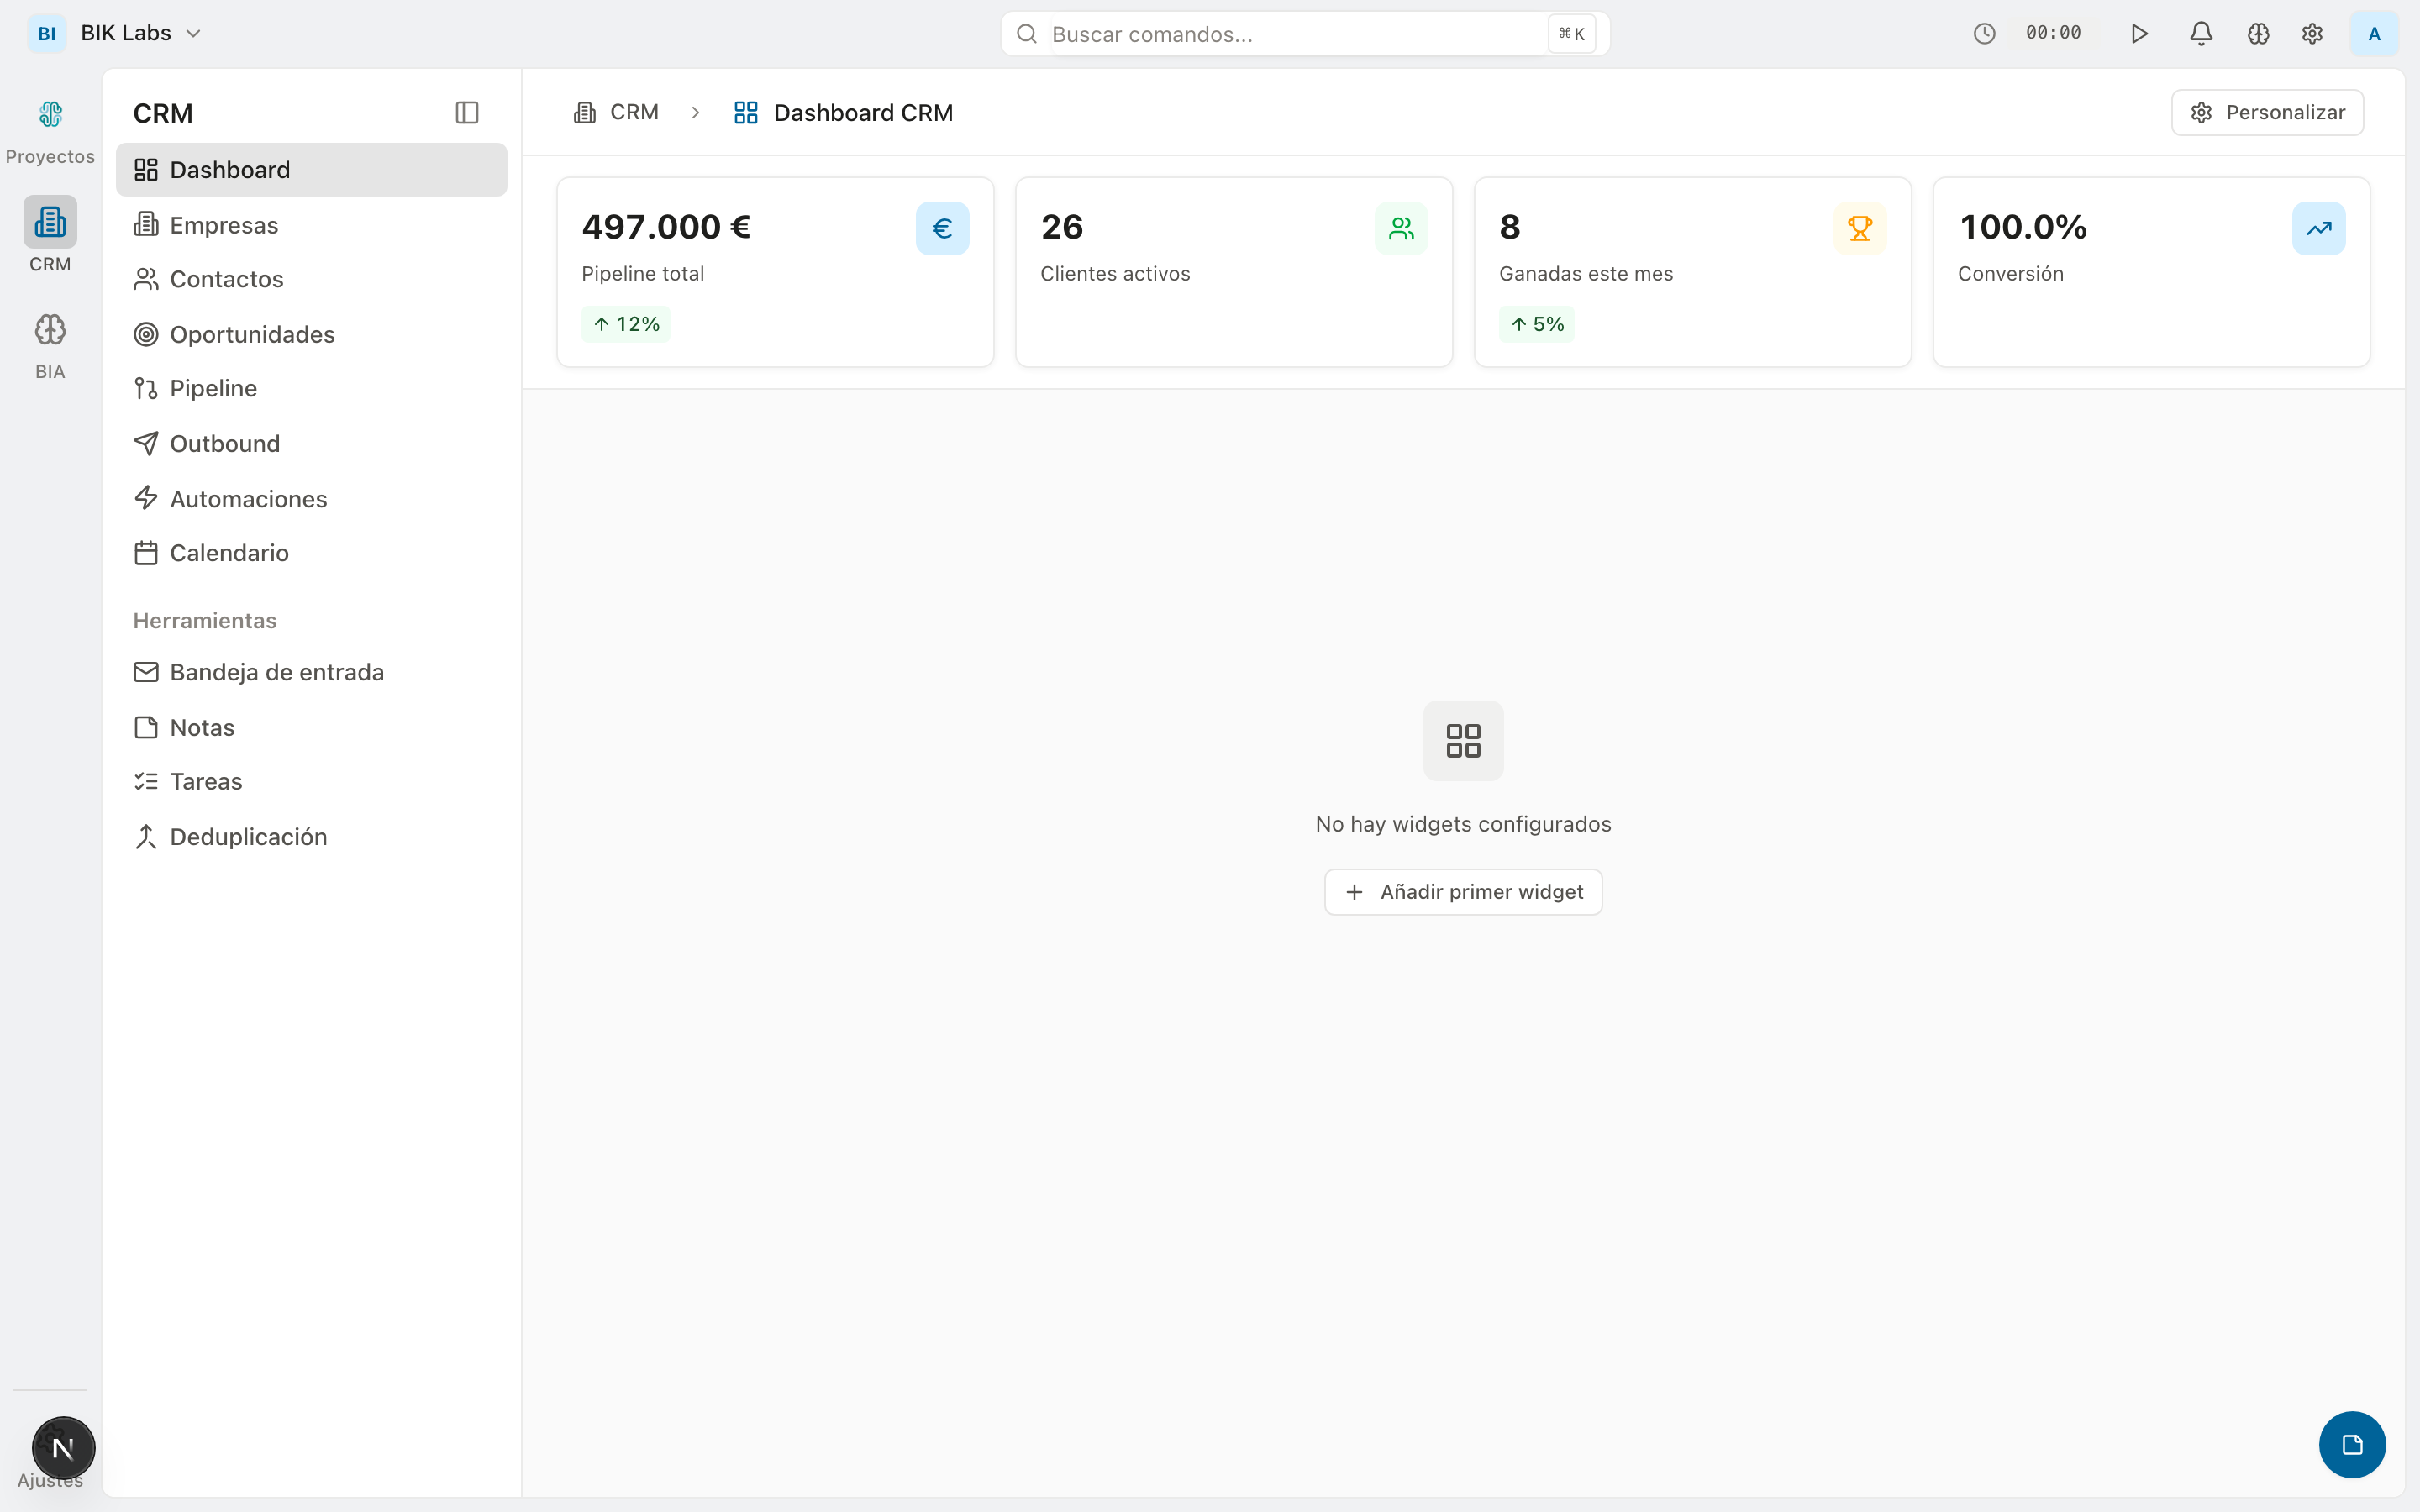Select the BIA brain icon in sidebar
This screenshot has height=1512, width=2420.
click(50, 328)
